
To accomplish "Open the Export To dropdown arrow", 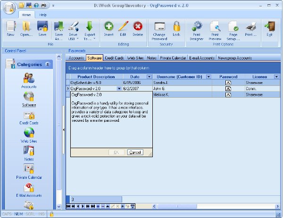I will pyautogui.click(x=94, y=39).
